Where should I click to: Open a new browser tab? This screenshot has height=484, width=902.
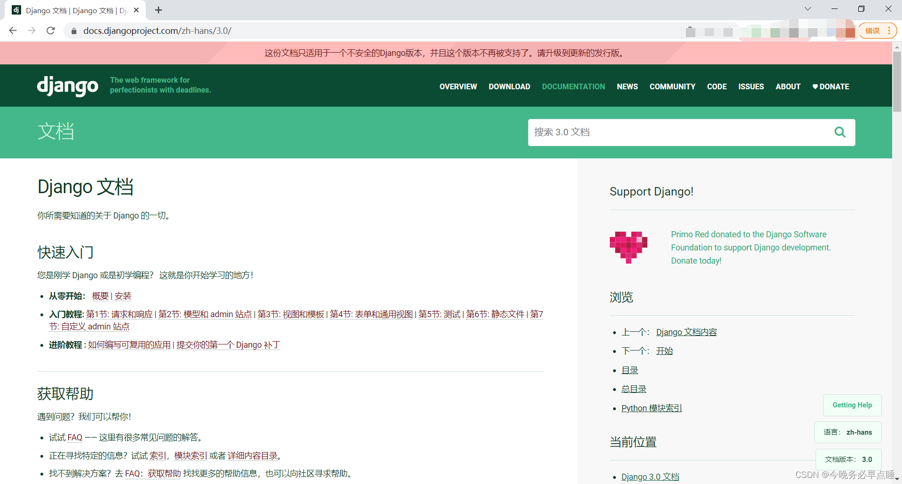(x=159, y=10)
